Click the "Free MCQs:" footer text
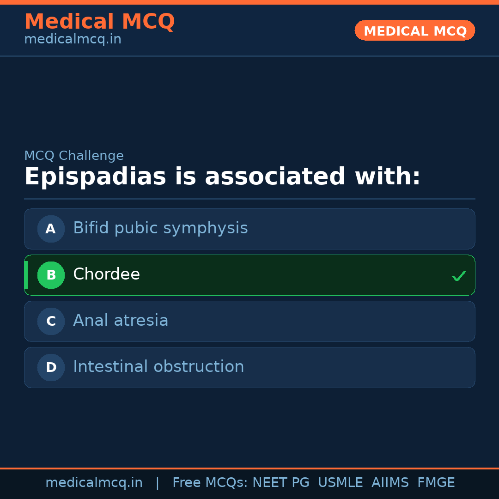Image resolution: width=499 pixels, height=499 pixels. click(x=210, y=483)
